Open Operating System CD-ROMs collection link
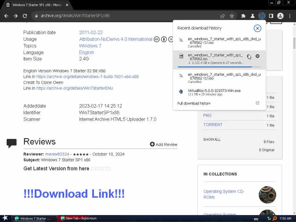The image size is (296, 222). (224, 194)
